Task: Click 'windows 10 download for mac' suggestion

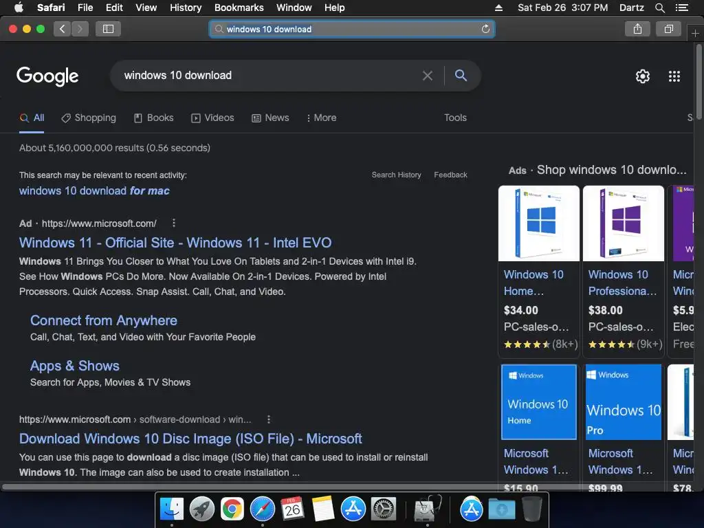Action: [94, 191]
